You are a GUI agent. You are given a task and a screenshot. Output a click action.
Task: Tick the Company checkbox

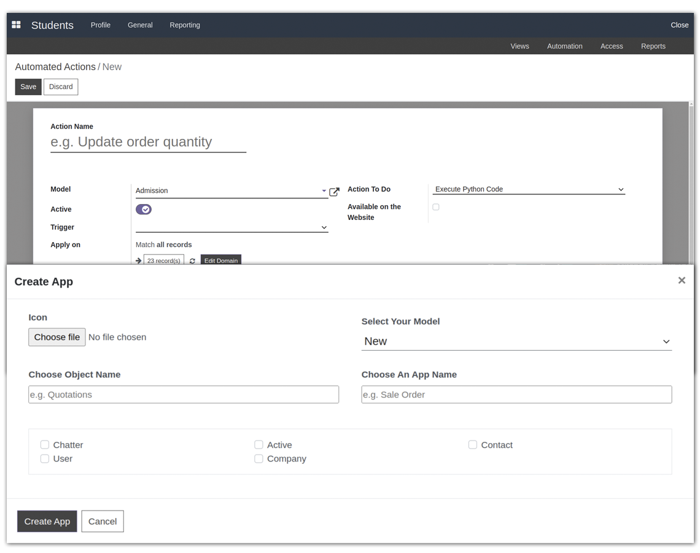pos(259,459)
